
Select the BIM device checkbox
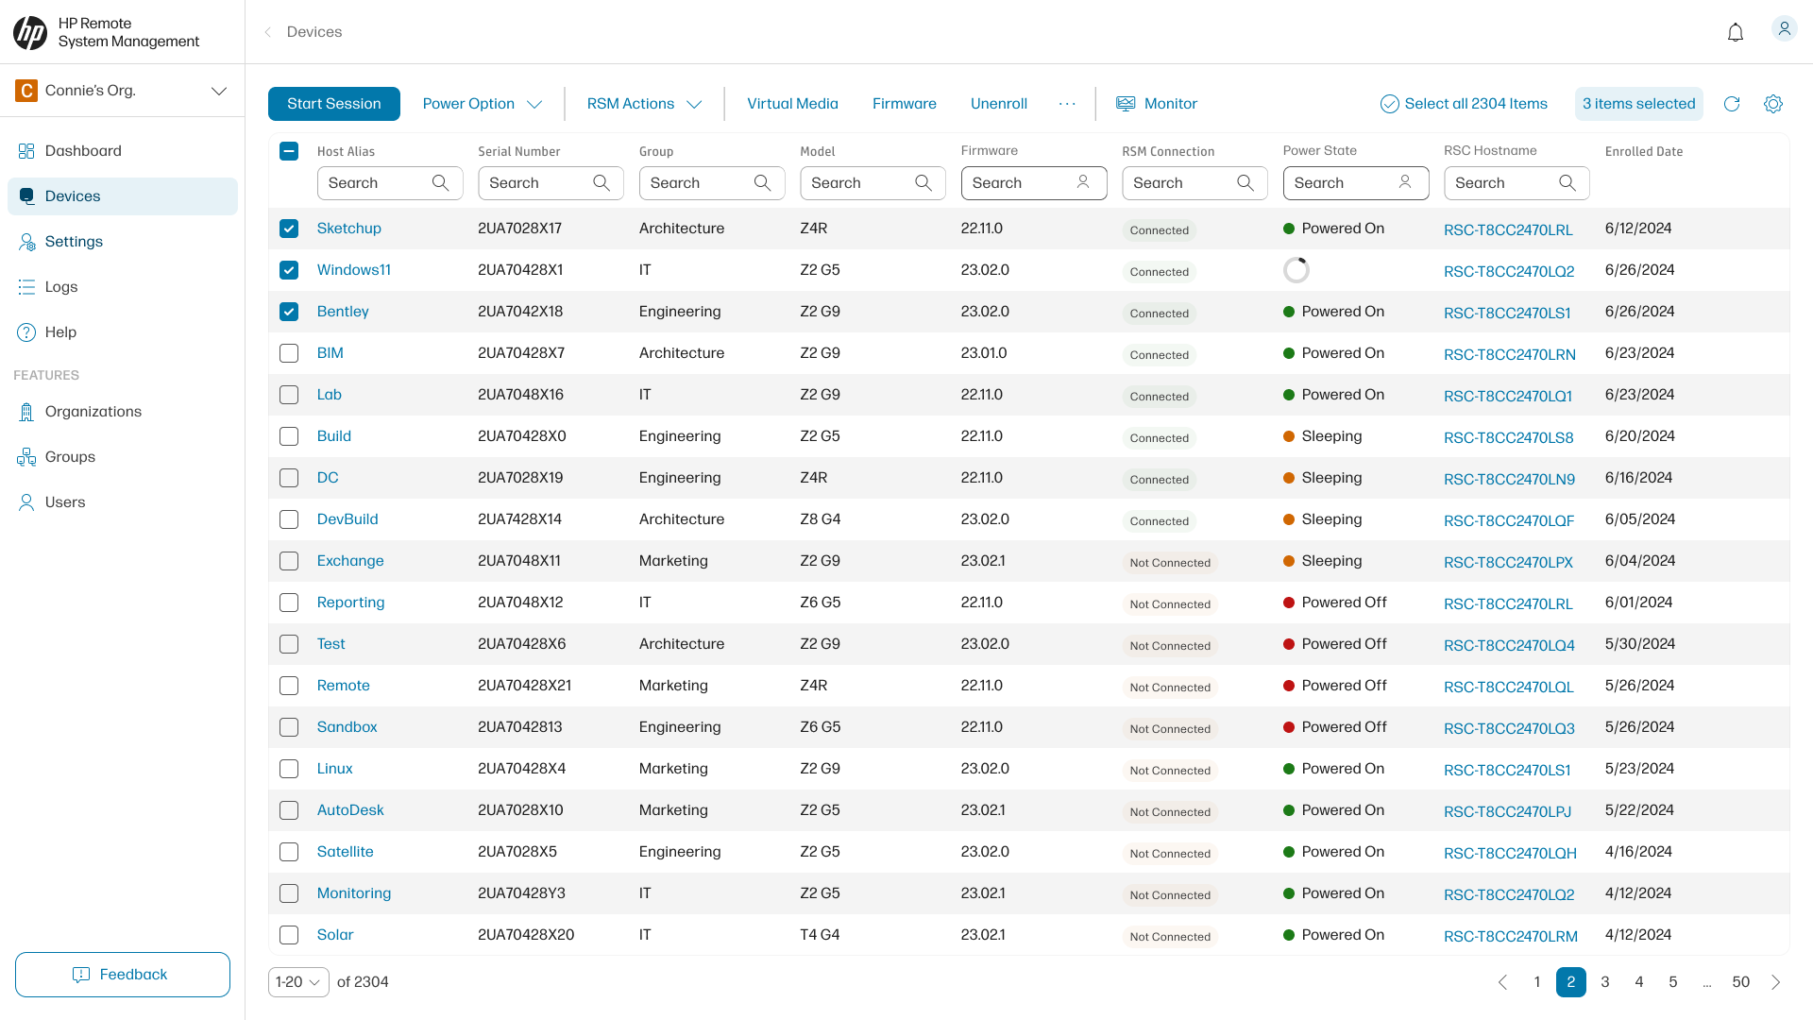pyautogui.click(x=289, y=353)
